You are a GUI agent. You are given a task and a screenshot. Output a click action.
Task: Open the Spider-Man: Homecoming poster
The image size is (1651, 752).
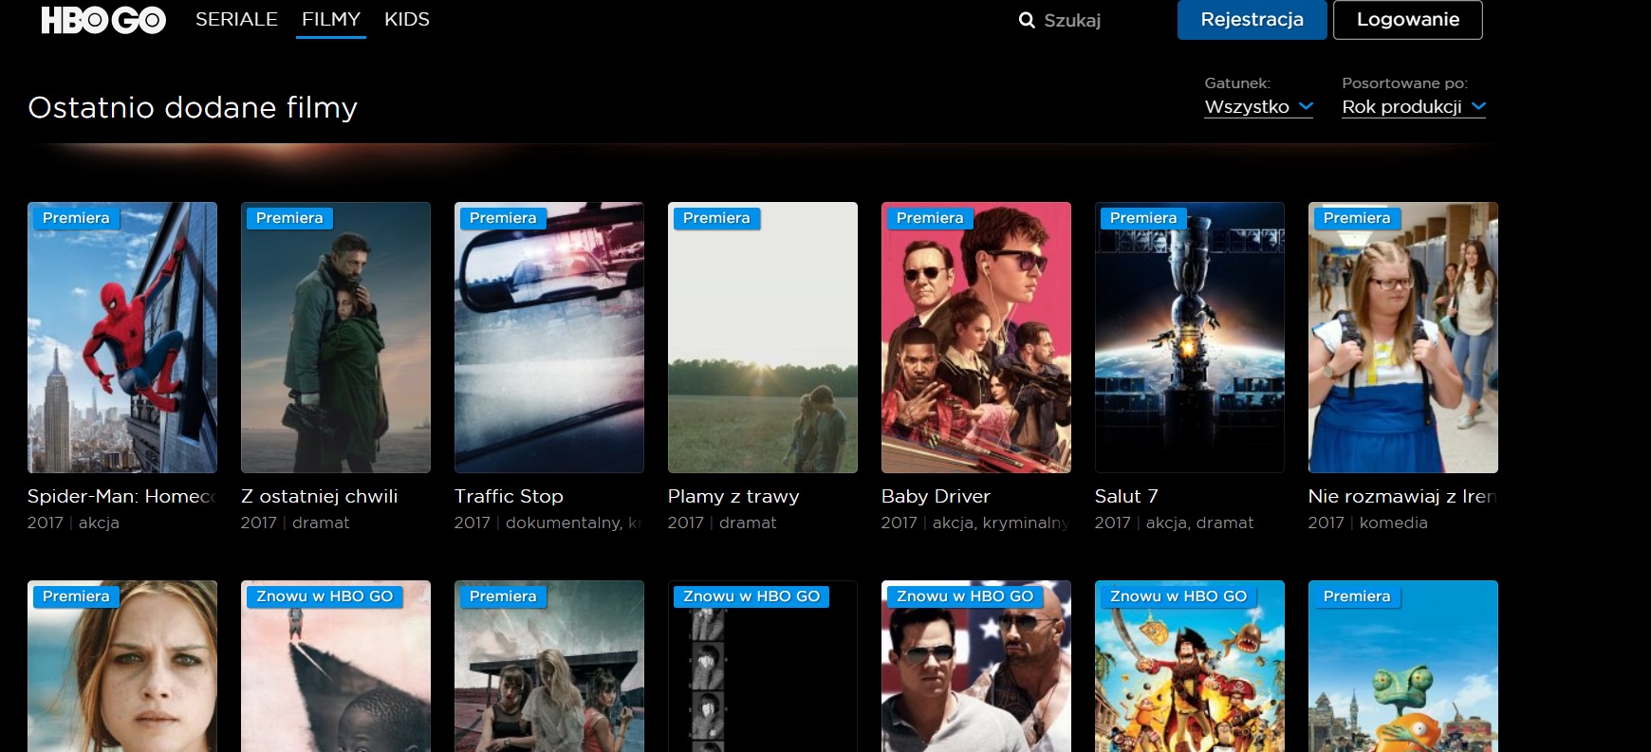click(122, 338)
